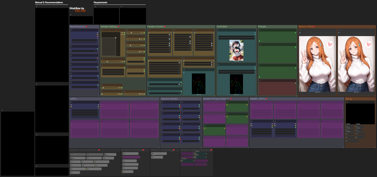The image size is (377, 177).
Task: Click the red pin next to Function Control
Action: pyautogui.click(x=165, y=27)
